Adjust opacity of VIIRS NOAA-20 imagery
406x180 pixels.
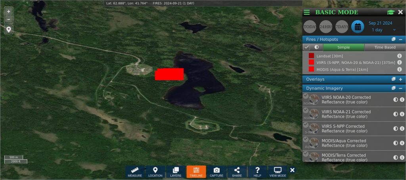coord(395,100)
